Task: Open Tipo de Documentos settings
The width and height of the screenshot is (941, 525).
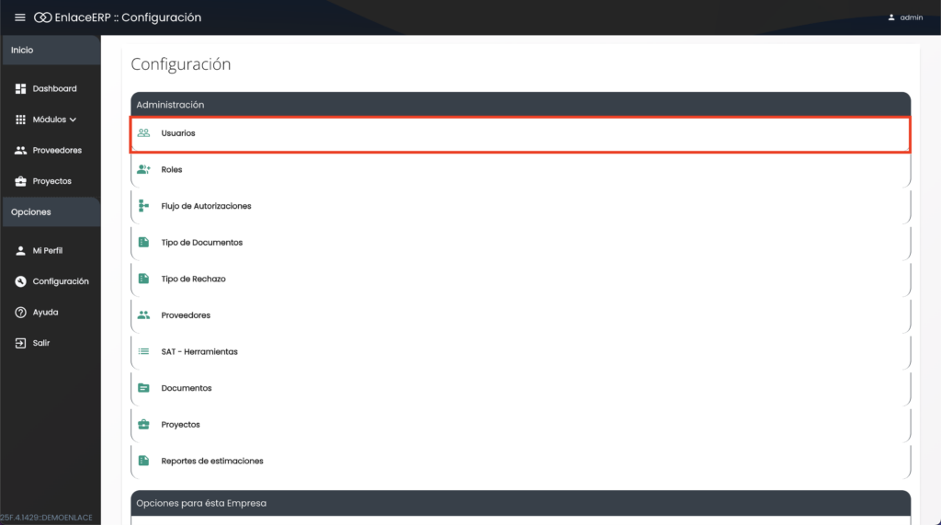Action: pyautogui.click(x=201, y=243)
